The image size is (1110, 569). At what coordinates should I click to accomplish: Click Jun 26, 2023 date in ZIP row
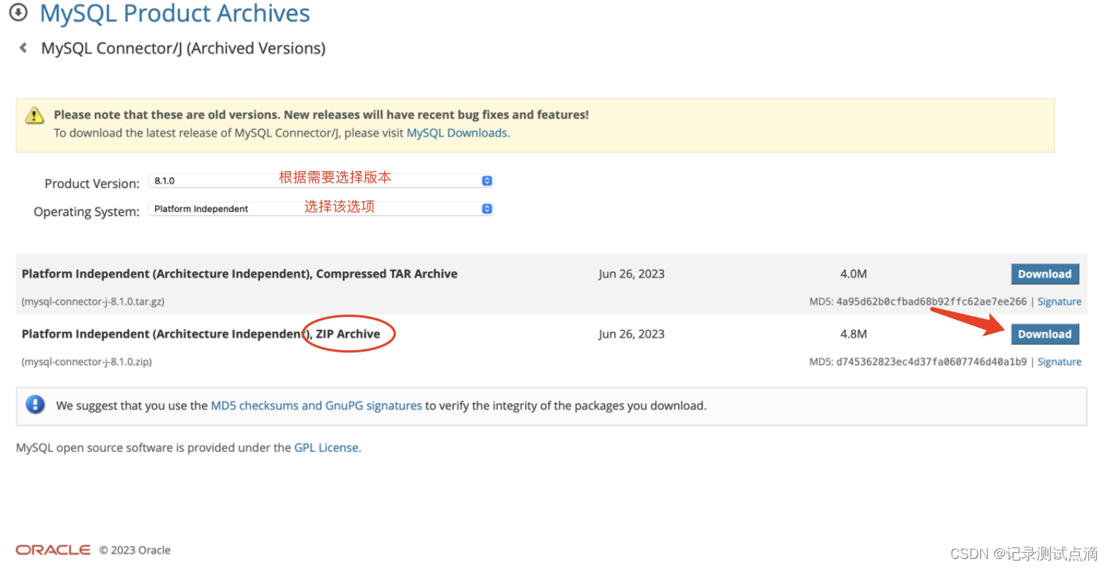click(x=631, y=334)
